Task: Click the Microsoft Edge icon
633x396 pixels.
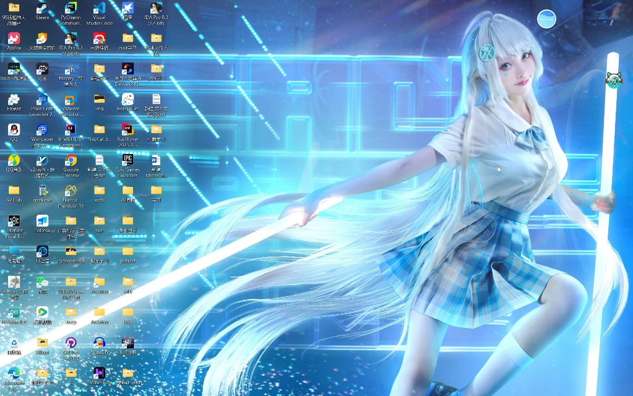Action: (14, 373)
